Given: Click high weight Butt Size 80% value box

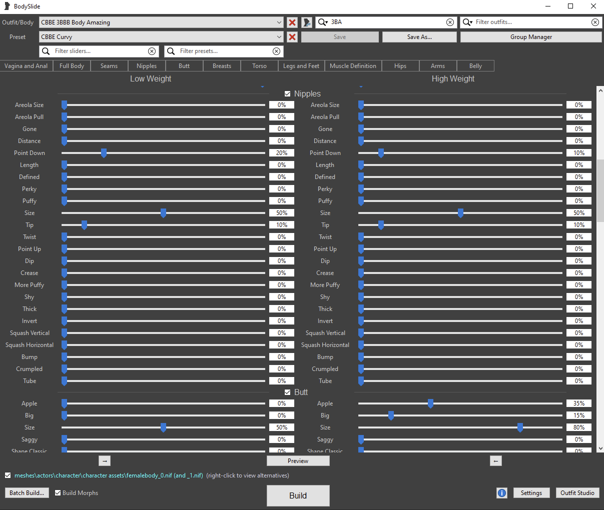Looking at the screenshot, I should (x=579, y=427).
